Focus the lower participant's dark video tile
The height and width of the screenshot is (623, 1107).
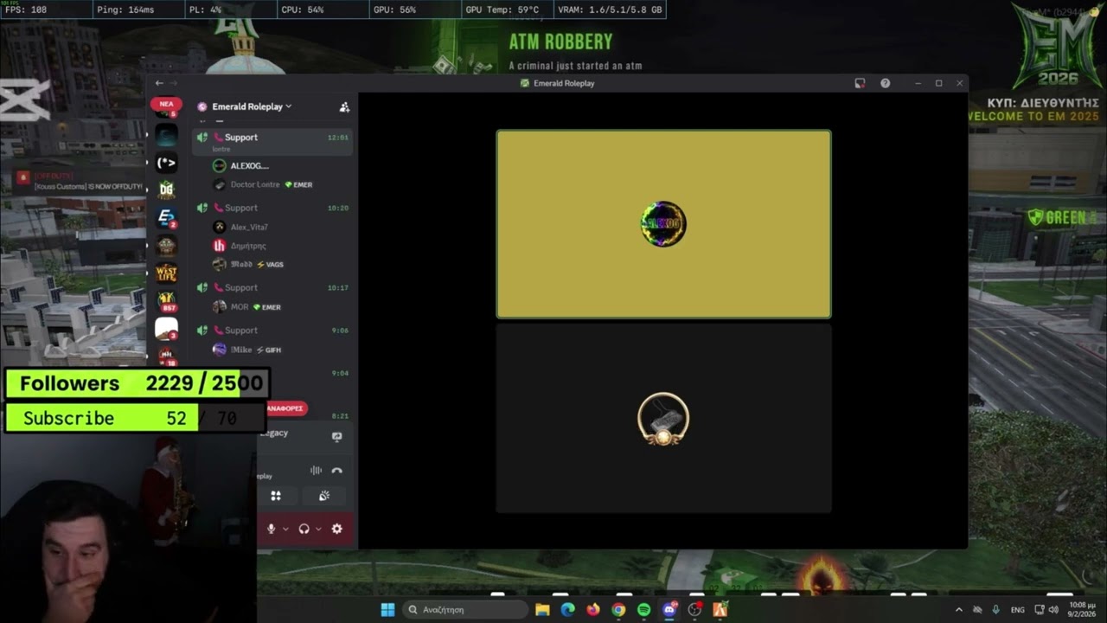[663, 419]
